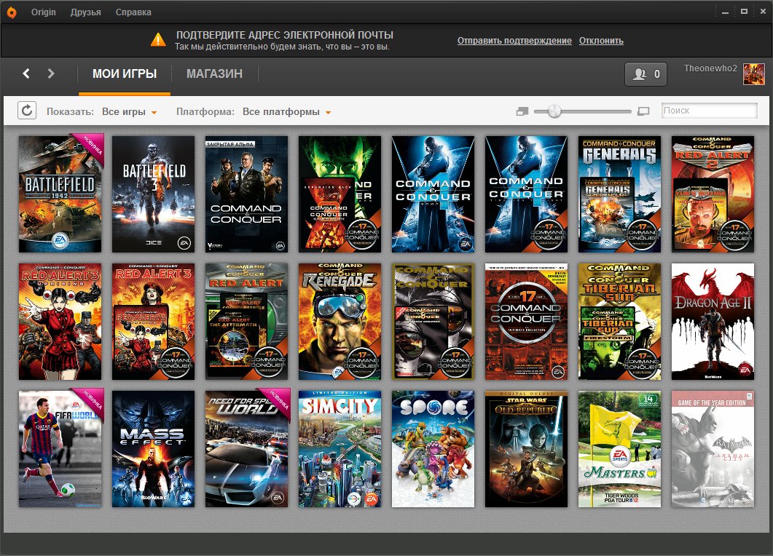
Task: Adjust the tile size slider handle
Action: coord(554,111)
